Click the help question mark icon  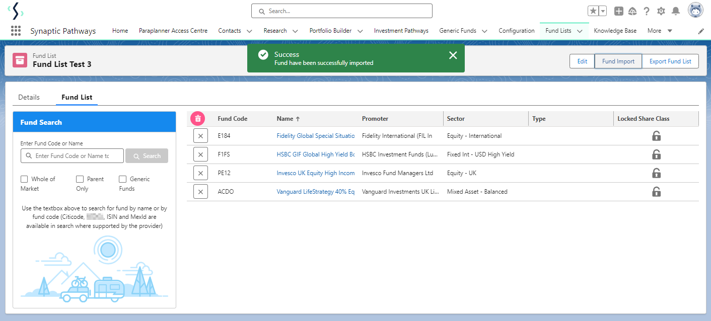point(647,11)
